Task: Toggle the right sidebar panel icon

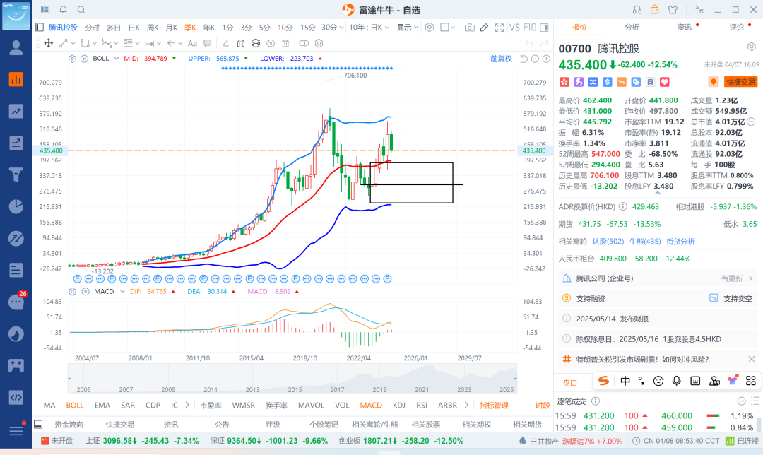Action: pyautogui.click(x=545, y=28)
